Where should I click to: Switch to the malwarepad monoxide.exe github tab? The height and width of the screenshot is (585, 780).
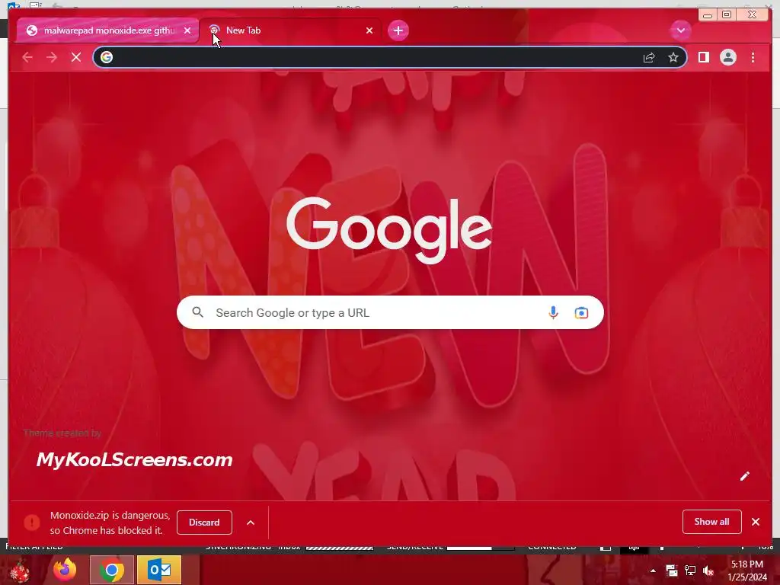point(107,30)
